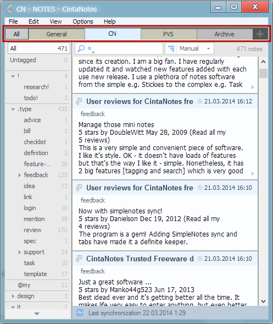Click the sort order icon
The image size is (273, 324).
point(171,48)
